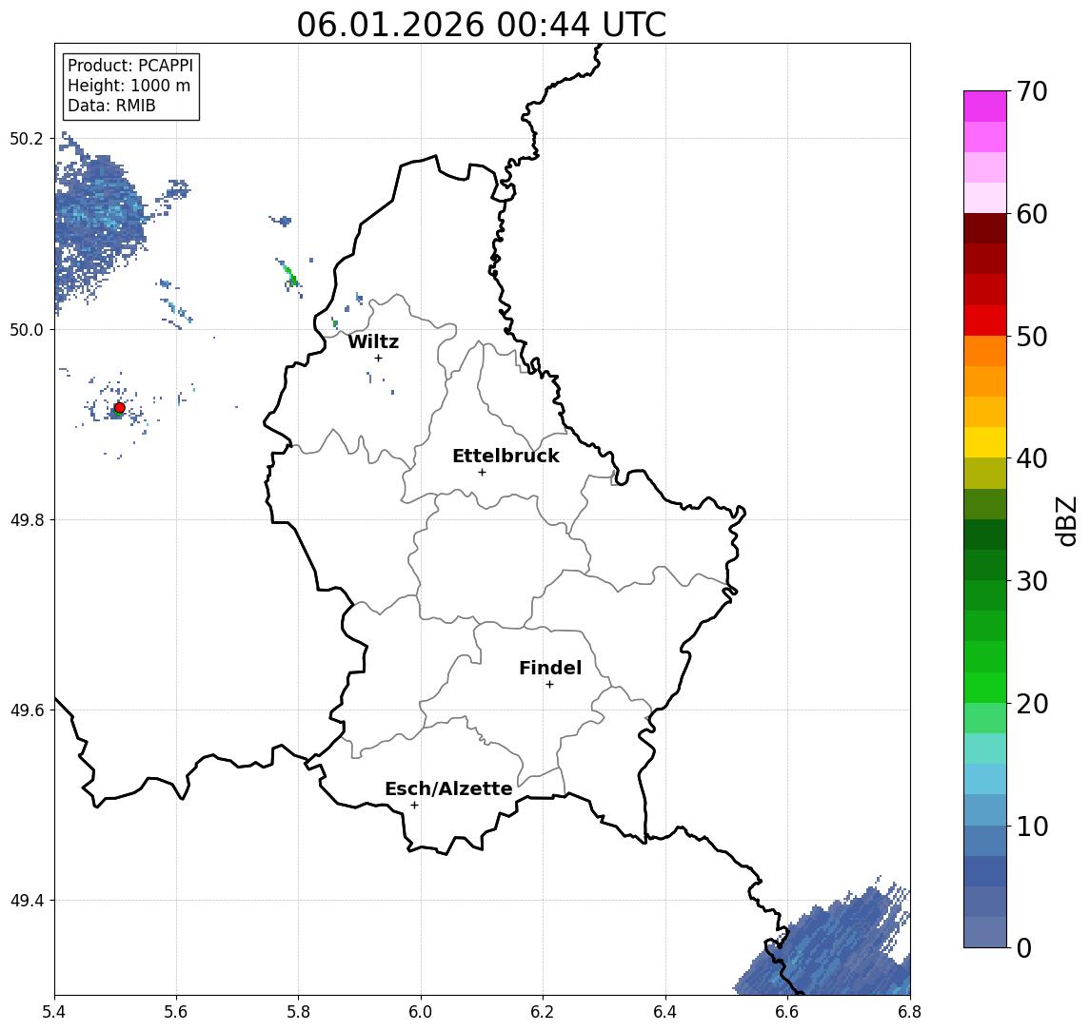The height and width of the screenshot is (1031, 1090).
Task: Select the Esch/Alzette city label
Action: 448,788
